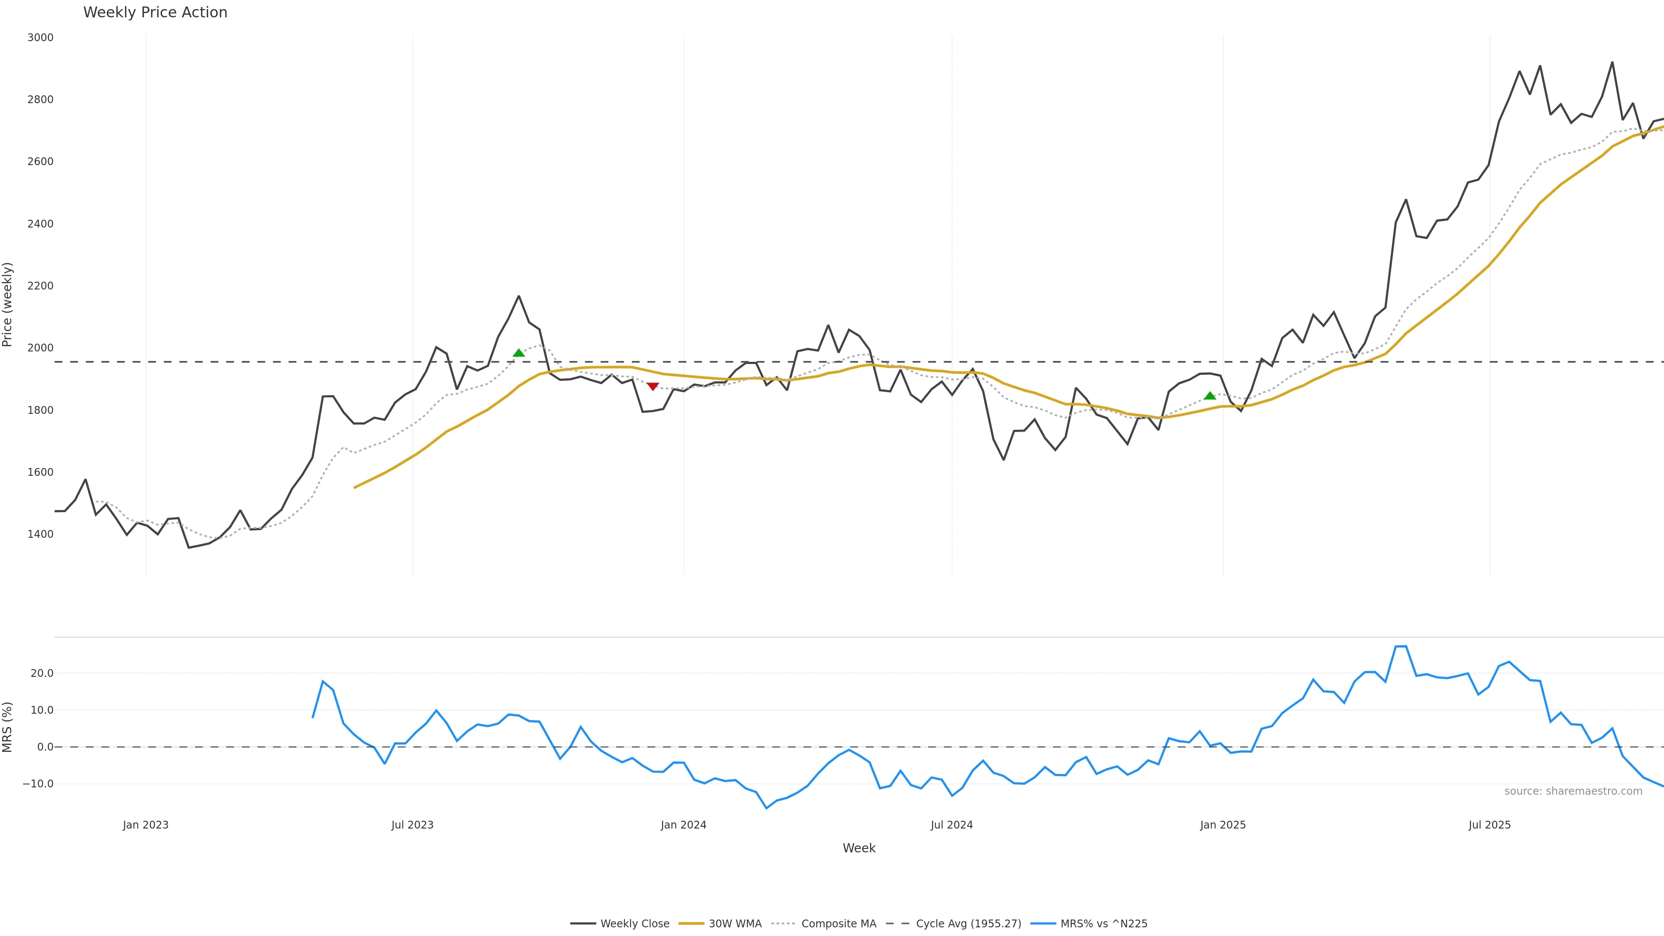Viewport: 1664px width, 936px height.
Task: Click the dotted Composite MA legend line icon
Action: 783,924
